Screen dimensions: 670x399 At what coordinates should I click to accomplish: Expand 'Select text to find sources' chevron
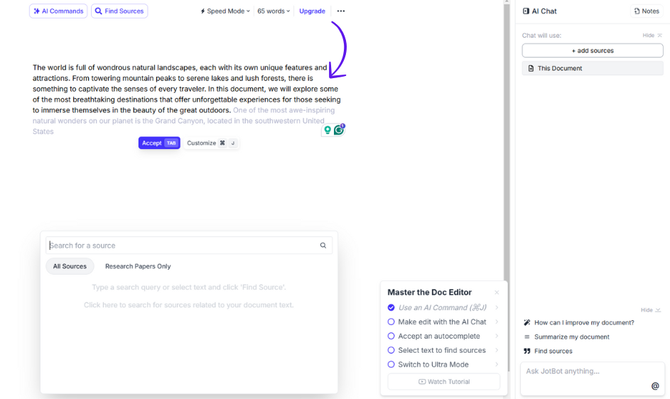point(497,350)
